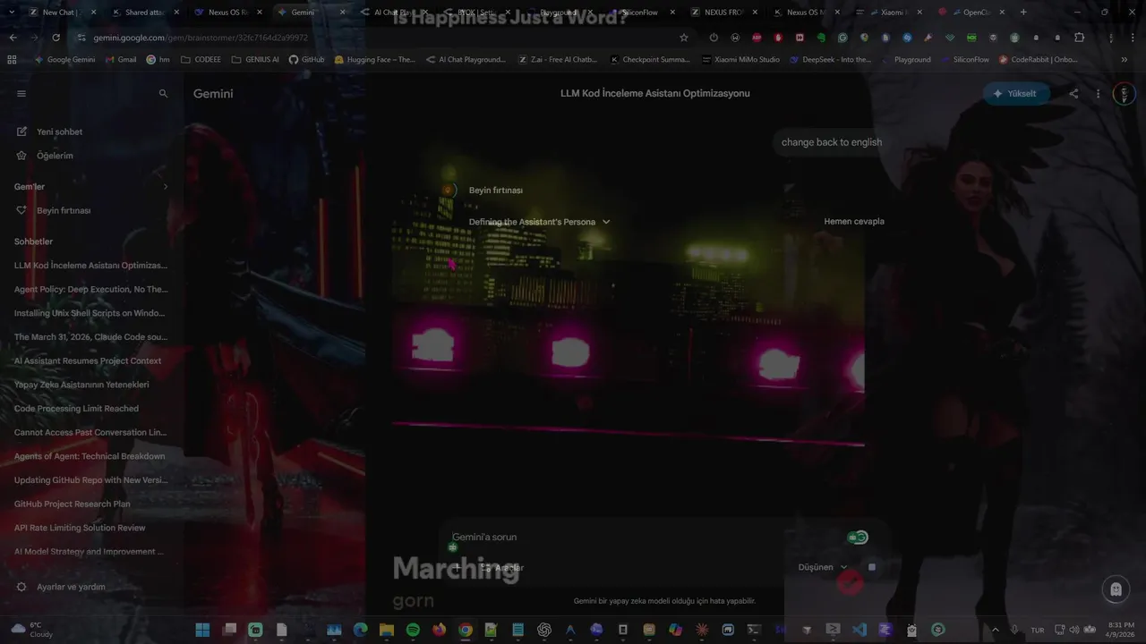Open the Windows Start button
This screenshot has height=644, width=1146.
[202, 630]
